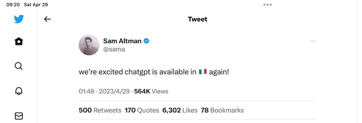
Task: Go back using the arrow
Action: click(x=47, y=19)
